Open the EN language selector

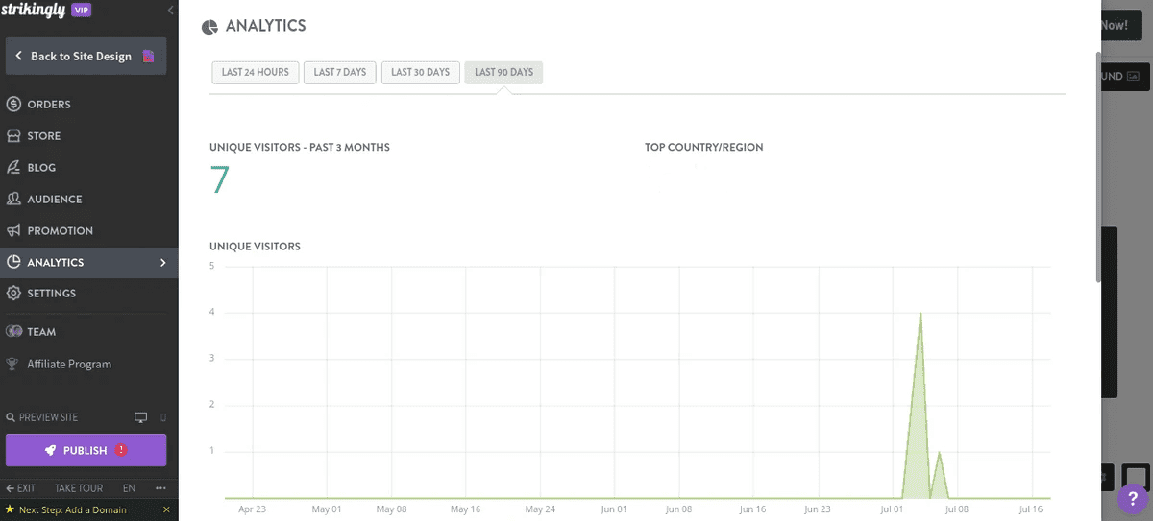[x=129, y=487]
